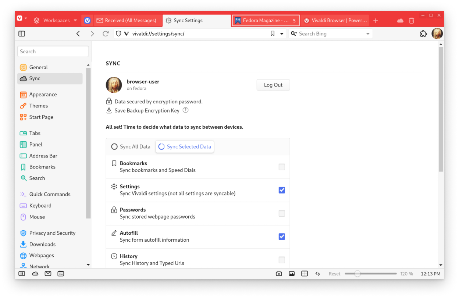Click the Log Out button
The height and width of the screenshot is (298, 459).
point(273,85)
